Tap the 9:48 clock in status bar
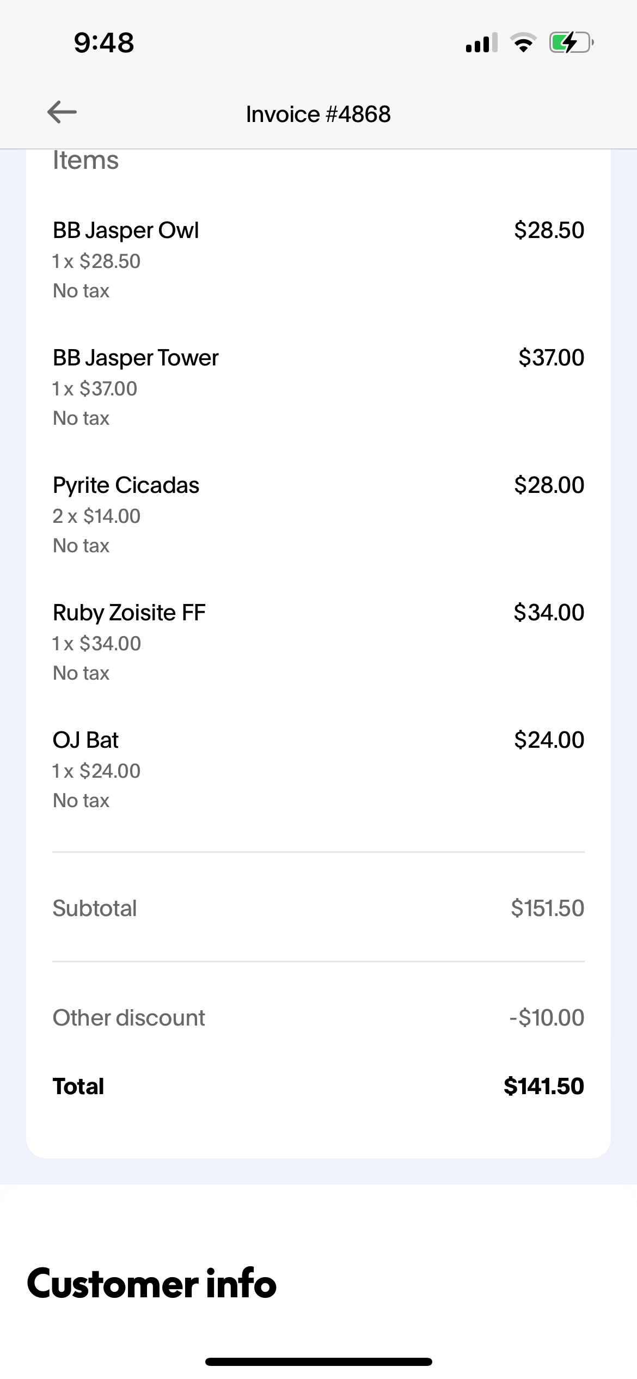 (x=104, y=42)
